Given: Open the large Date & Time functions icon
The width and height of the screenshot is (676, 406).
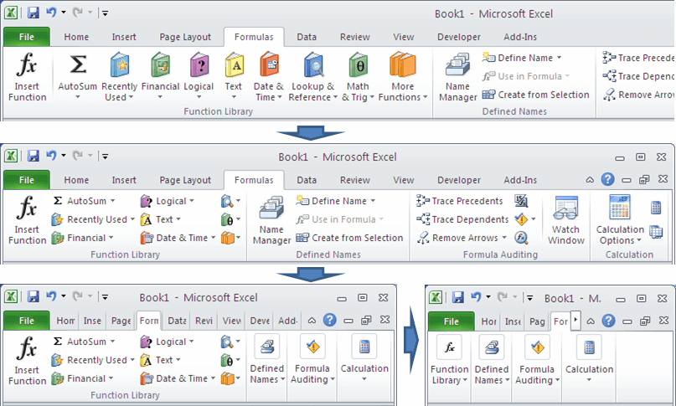Looking at the screenshot, I should point(268,65).
